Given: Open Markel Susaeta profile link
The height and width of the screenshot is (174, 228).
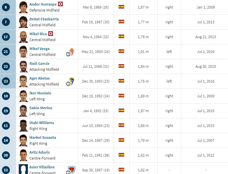Looking at the screenshot, I should pos(43,137).
